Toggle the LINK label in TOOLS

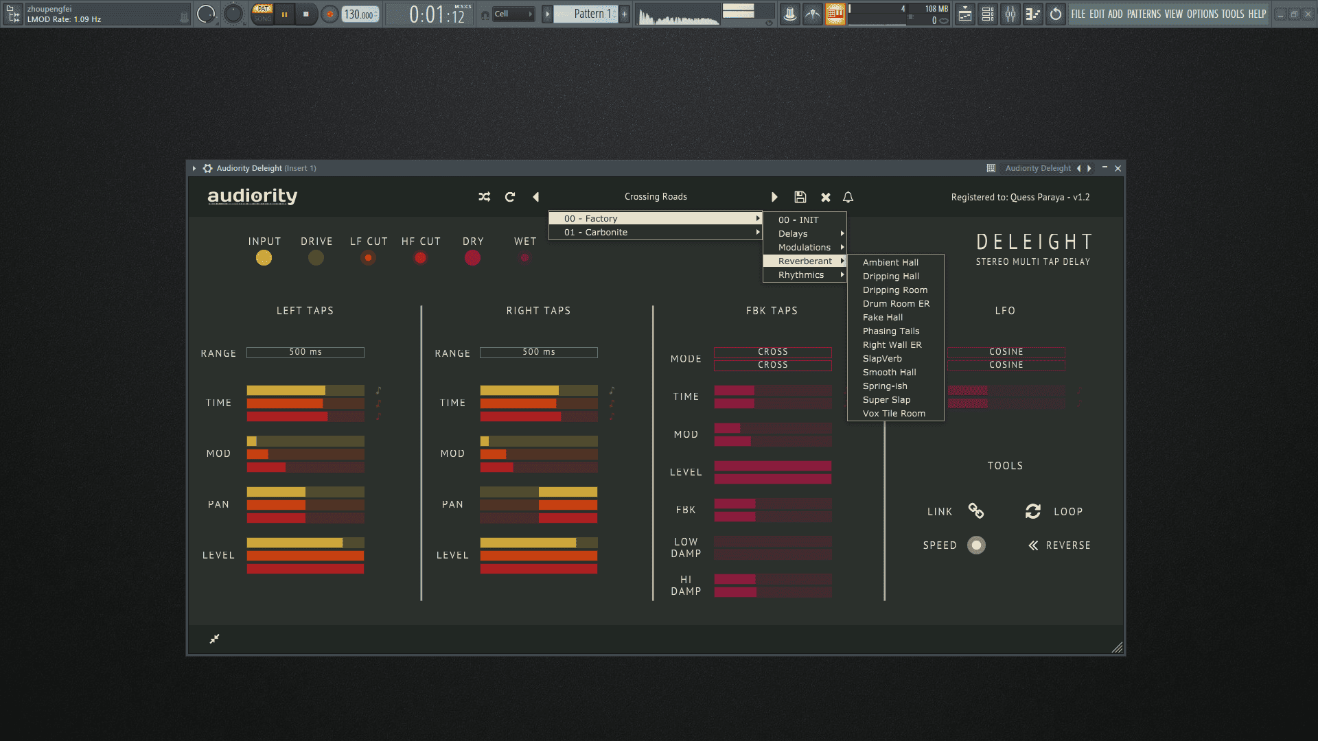pos(940,512)
